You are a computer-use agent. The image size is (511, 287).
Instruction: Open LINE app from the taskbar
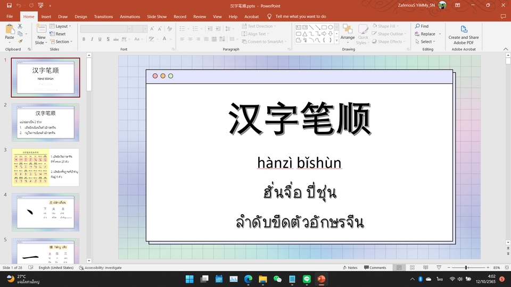[x=307, y=279]
